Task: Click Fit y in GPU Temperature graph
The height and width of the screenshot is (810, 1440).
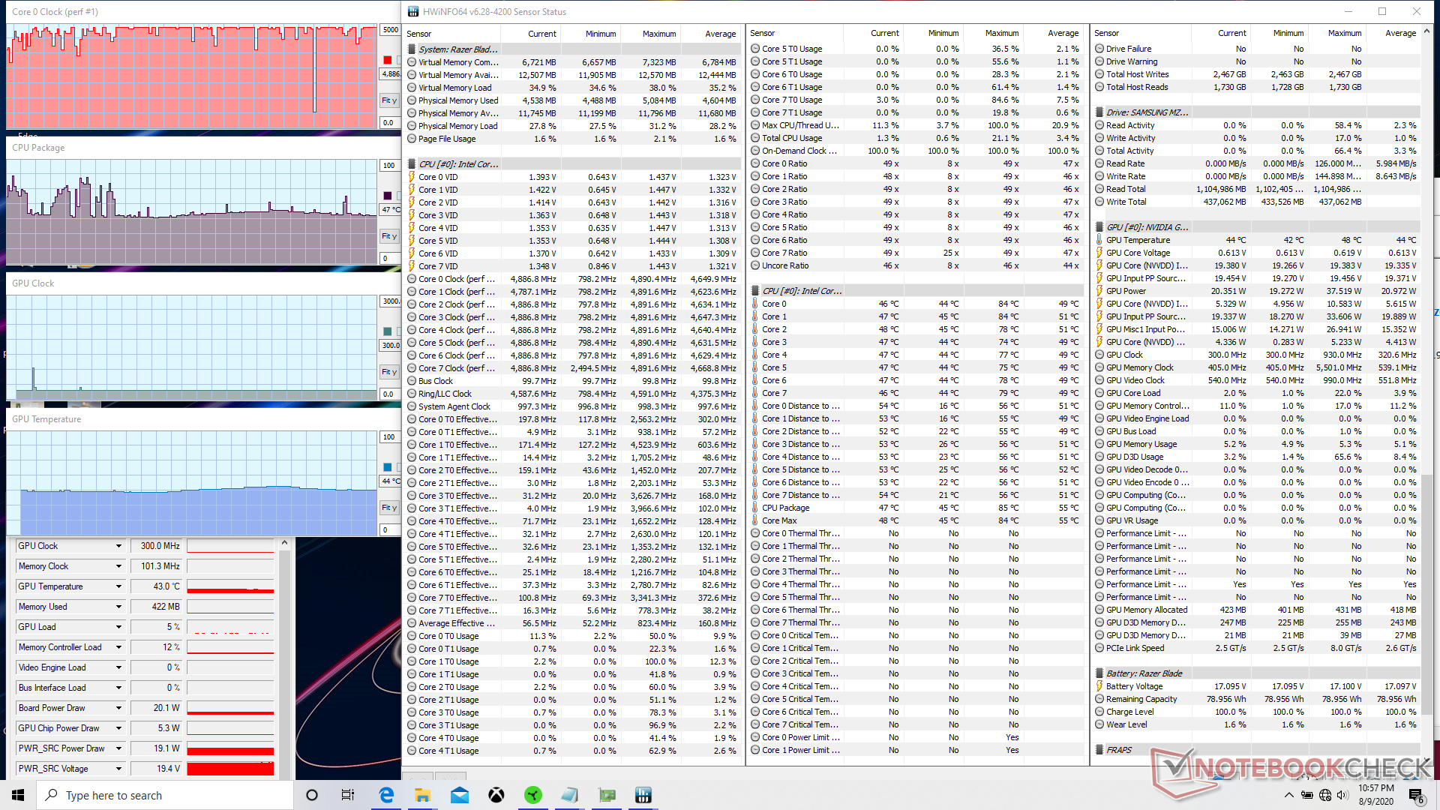Action: pos(389,508)
